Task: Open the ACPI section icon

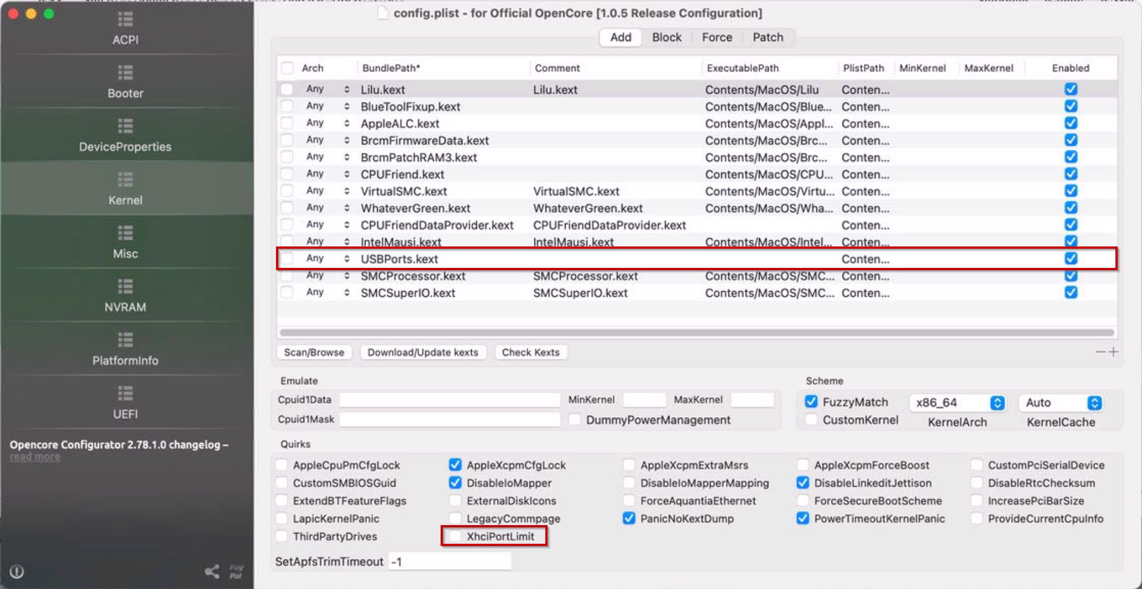Action: 125,20
